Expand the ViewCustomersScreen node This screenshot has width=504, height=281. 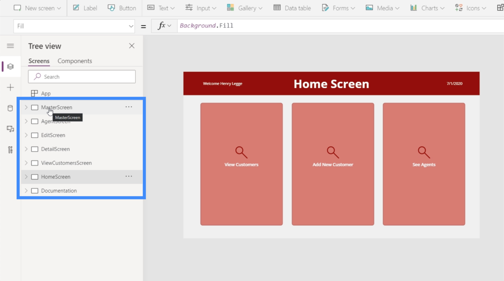[26, 163]
